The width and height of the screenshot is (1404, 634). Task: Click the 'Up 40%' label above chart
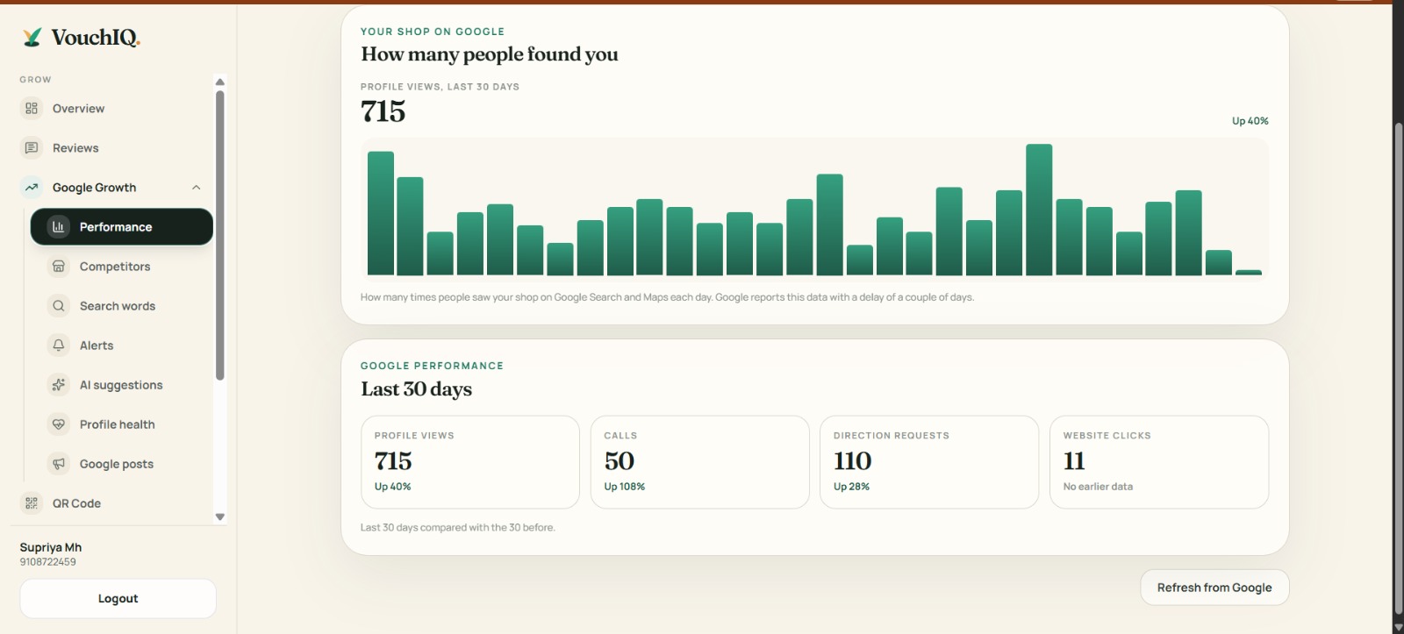point(1250,121)
